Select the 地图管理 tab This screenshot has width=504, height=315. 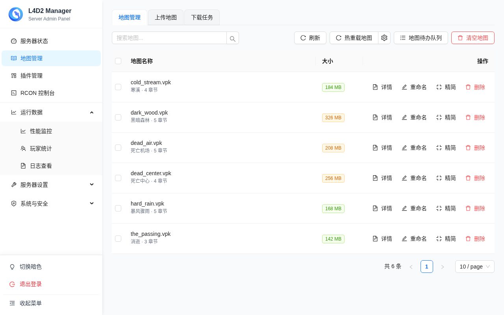[x=130, y=17]
